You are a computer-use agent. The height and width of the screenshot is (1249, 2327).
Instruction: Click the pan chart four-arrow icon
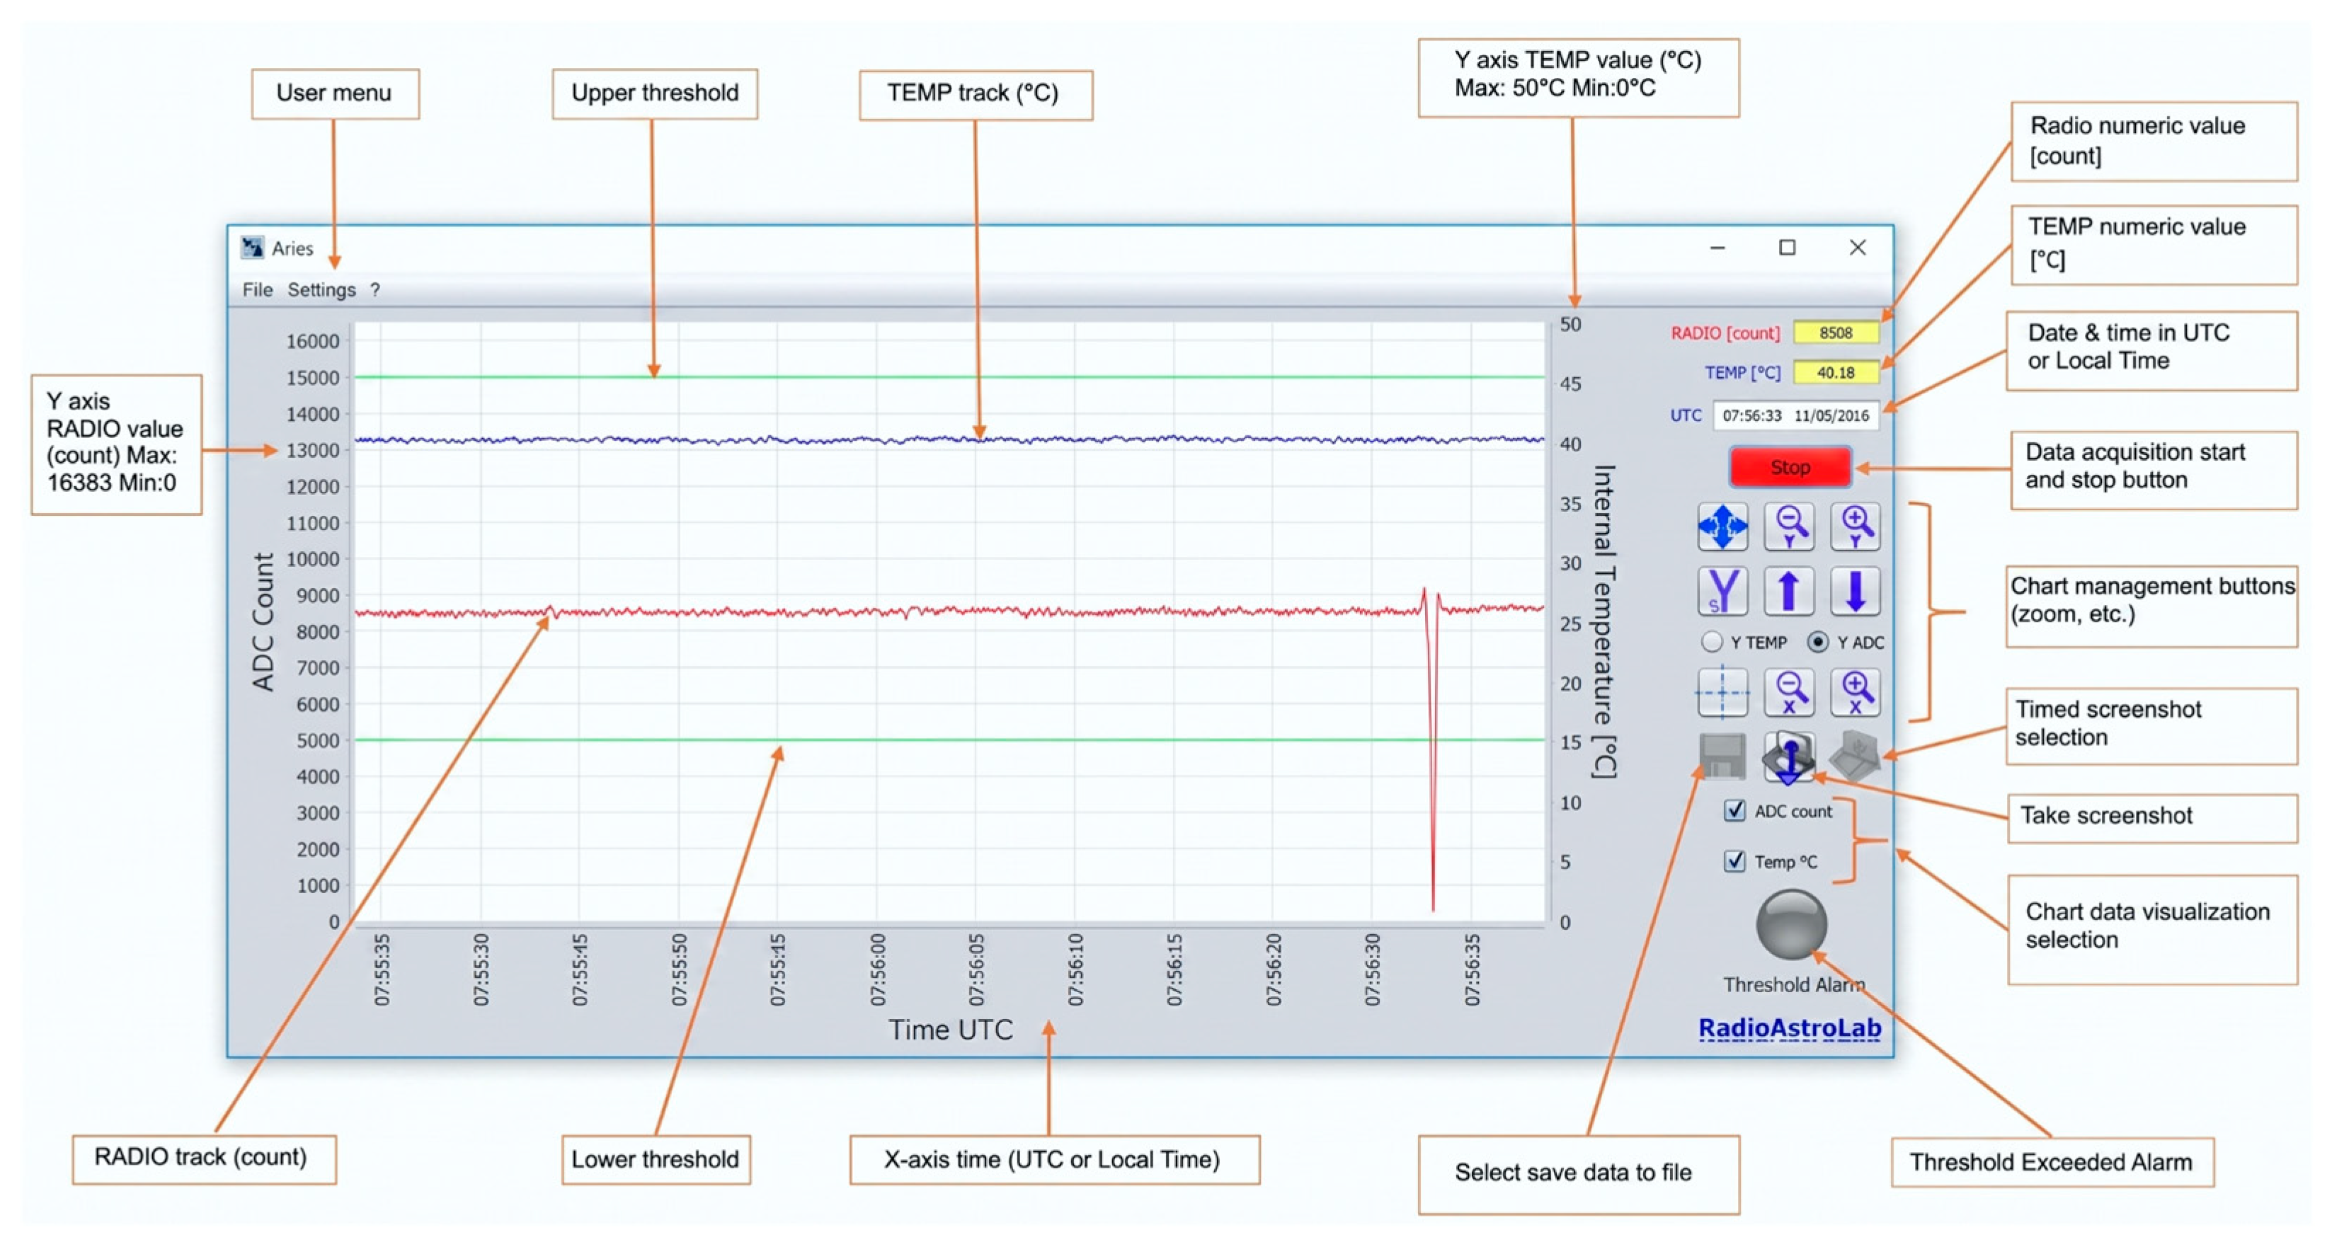1722,526
